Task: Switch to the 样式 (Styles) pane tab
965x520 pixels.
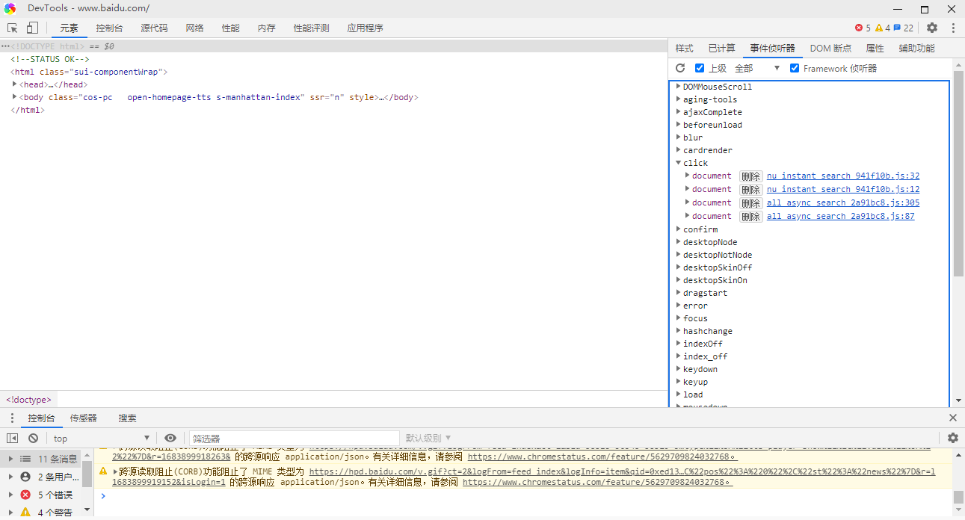Action: (x=684, y=48)
